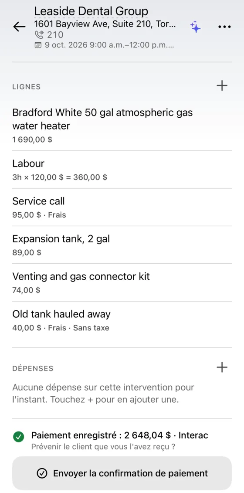Add an expense with Dépenses plus icon
The image size is (244, 493).
pos(222,367)
